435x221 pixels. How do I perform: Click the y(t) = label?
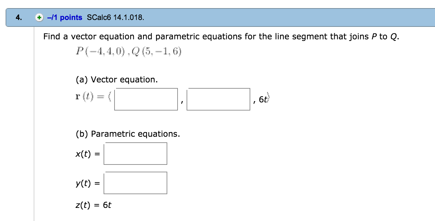click(x=87, y=184)
